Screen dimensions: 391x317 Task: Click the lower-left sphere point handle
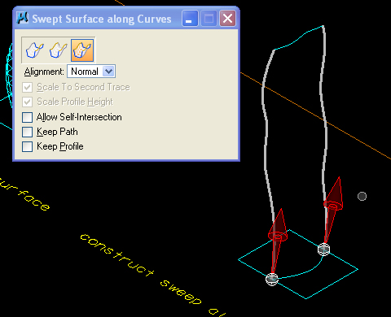coord(272,279)
